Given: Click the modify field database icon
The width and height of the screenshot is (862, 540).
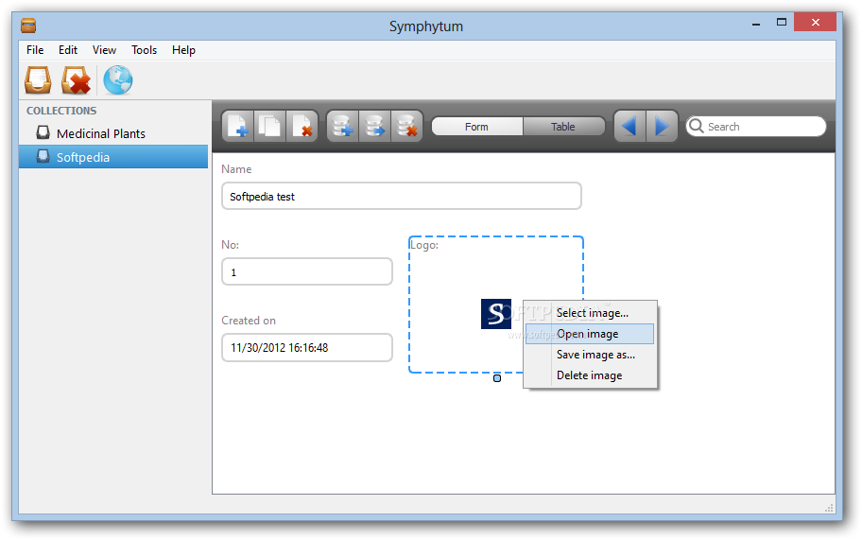Looking at the screenshot, I should [374, 126].
